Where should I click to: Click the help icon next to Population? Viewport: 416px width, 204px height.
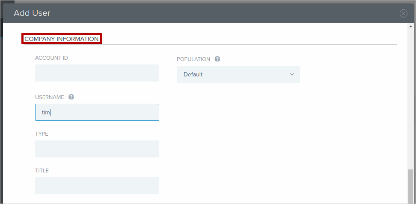217,59
